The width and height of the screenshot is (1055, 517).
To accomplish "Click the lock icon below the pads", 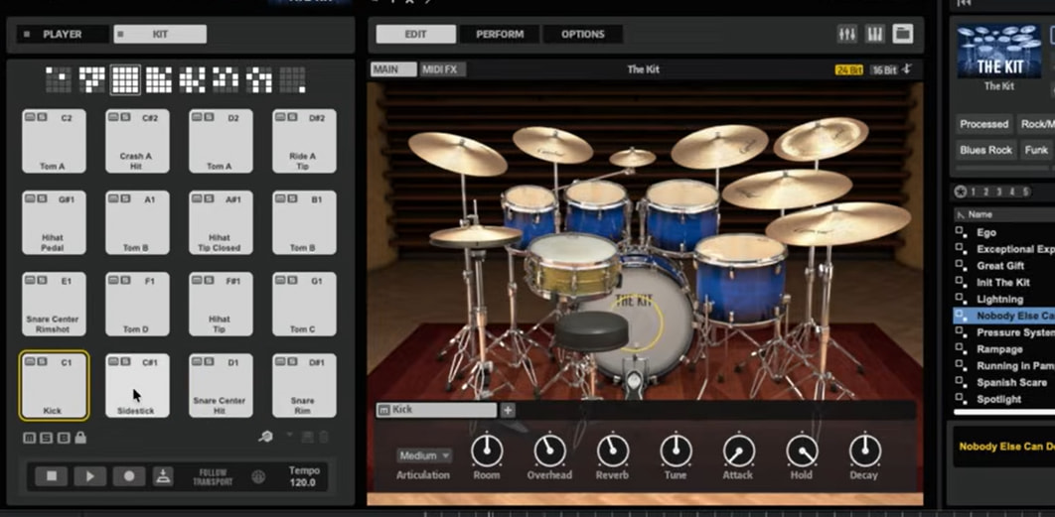I will pyautogui.click(x=79, y=438).
